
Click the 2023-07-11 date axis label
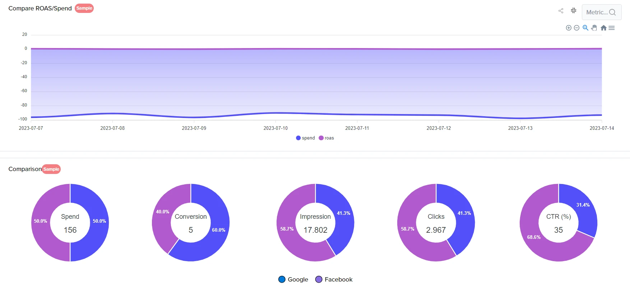tap(357, 128)
